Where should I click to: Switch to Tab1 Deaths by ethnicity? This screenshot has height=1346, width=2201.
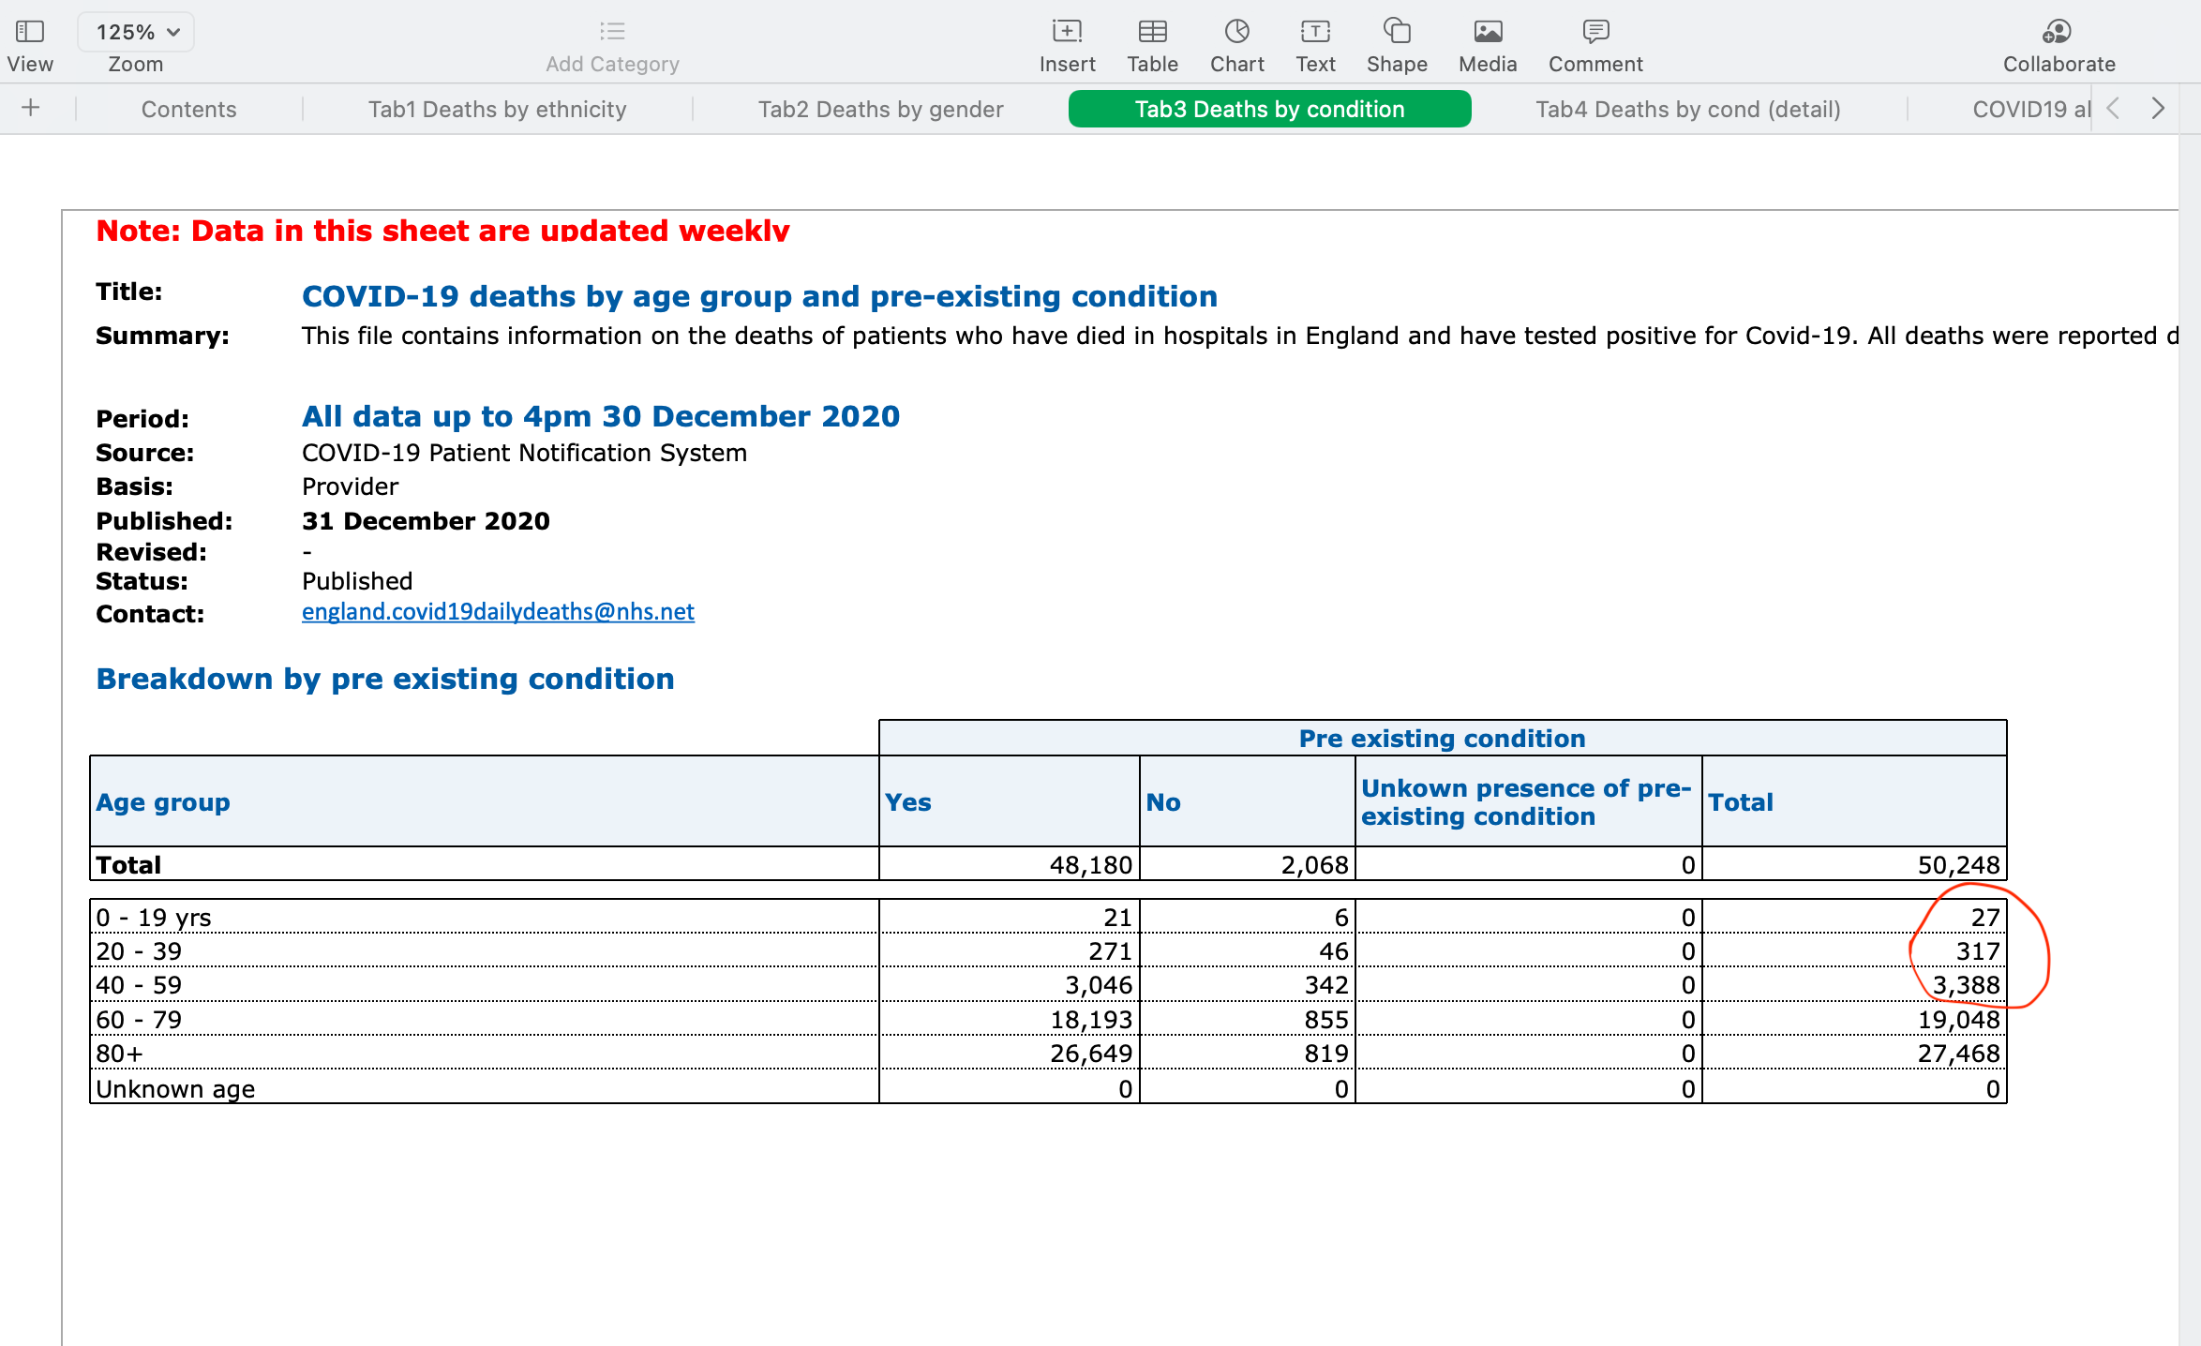click(497, 110)
